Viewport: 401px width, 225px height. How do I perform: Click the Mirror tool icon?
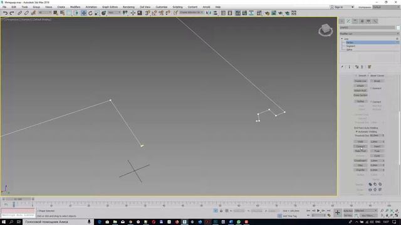click(x=209, y=12)
